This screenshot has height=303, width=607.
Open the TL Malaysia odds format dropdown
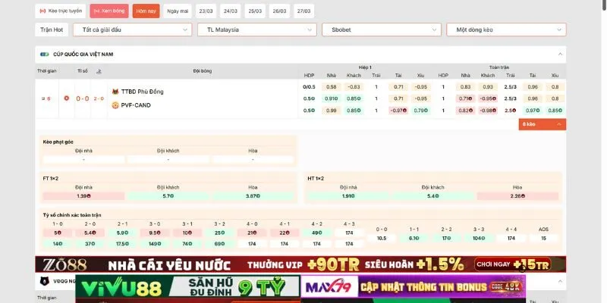(256, 30)
